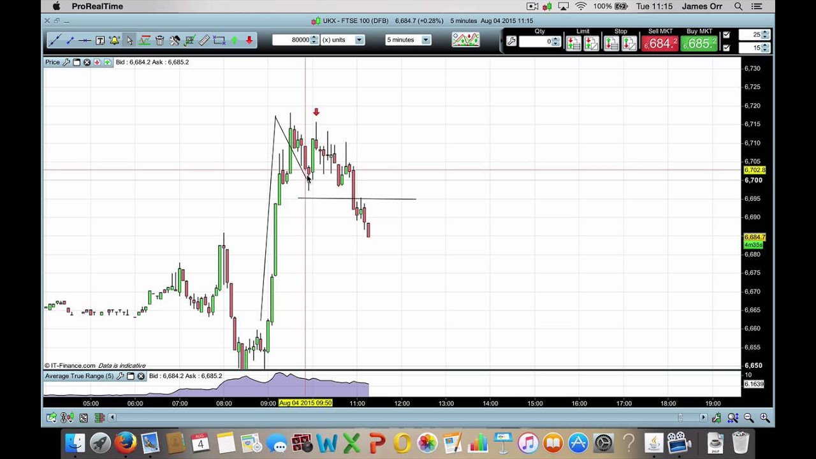Screen dimensions: 816x459
Task: Select the line segment drawing tool
Action: (x=70, y=40)
